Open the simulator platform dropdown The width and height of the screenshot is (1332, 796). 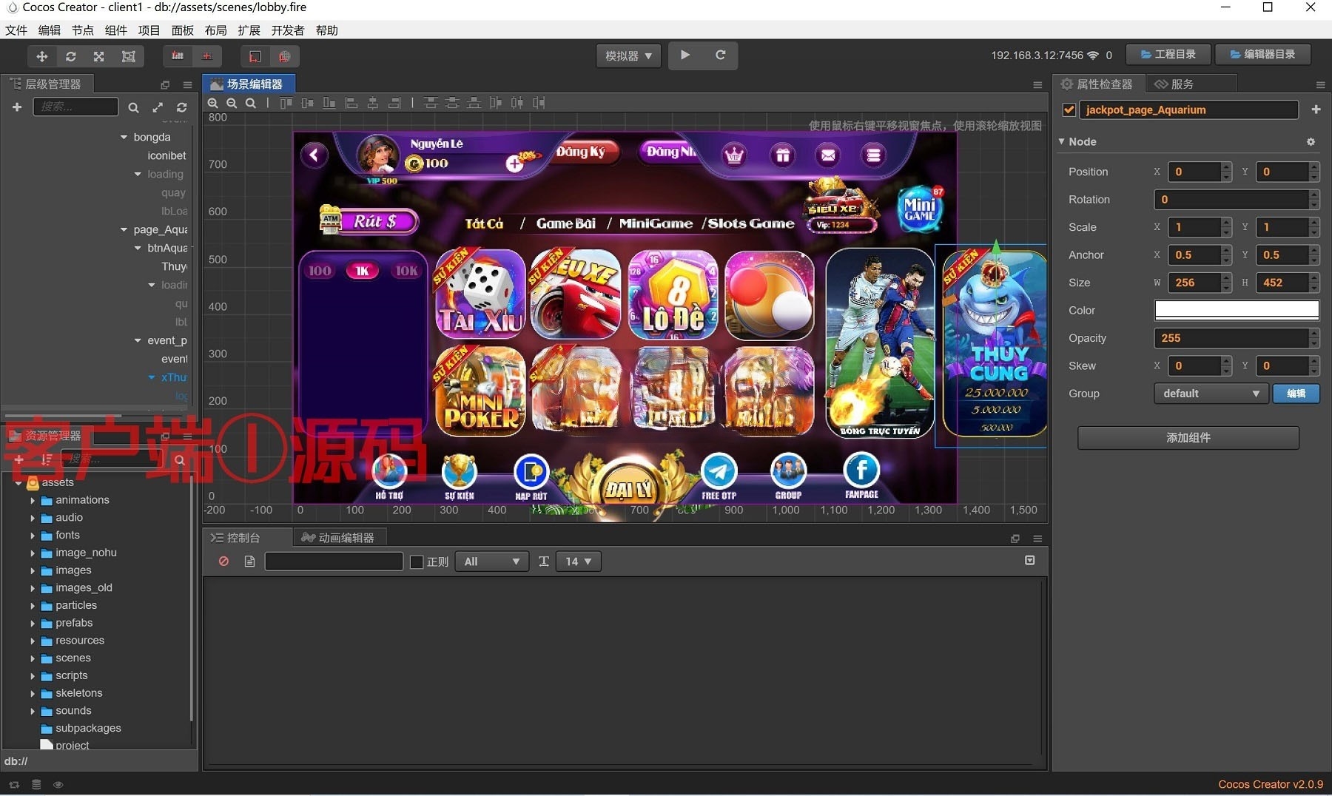point(628,56)
